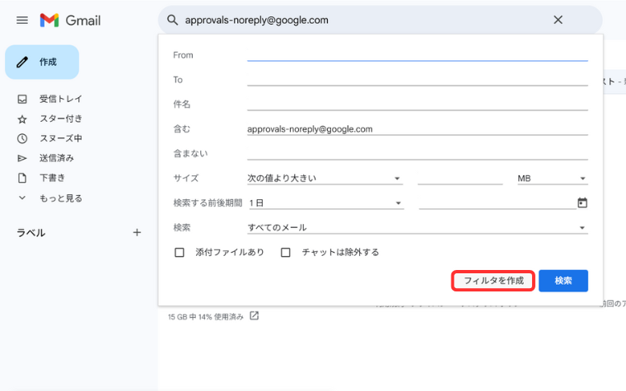Focus the date input field
The width and height of the screenshot is (626, 391).
click(x=497, y=203)
